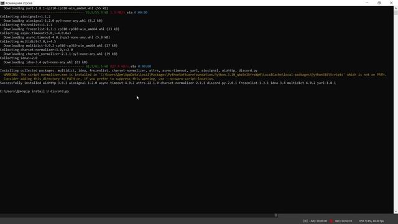Click the 'Collecting idna>=2.0' line

pyautogui.click(x=19, y=58)
